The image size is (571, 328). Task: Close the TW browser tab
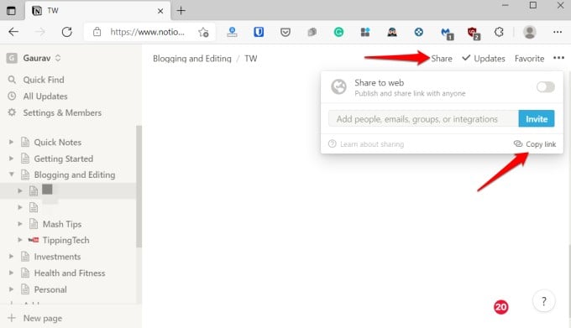[160, 11]
